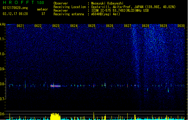The width and height of the screenshot is (188, 120).
Task: Click the long bright meteor echo near 0623
Action: (55, 86)
